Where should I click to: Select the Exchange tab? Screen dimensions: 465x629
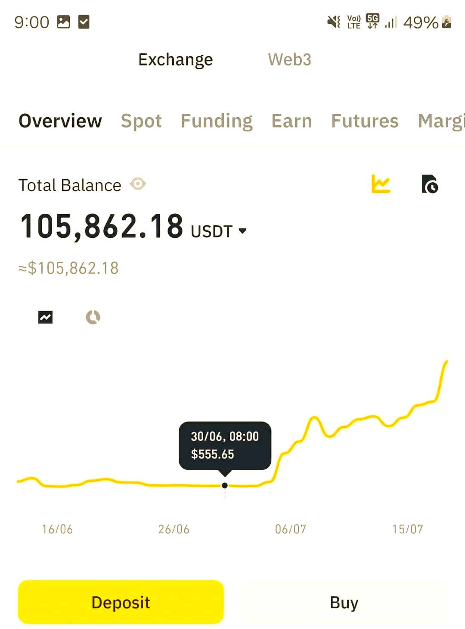176,59
